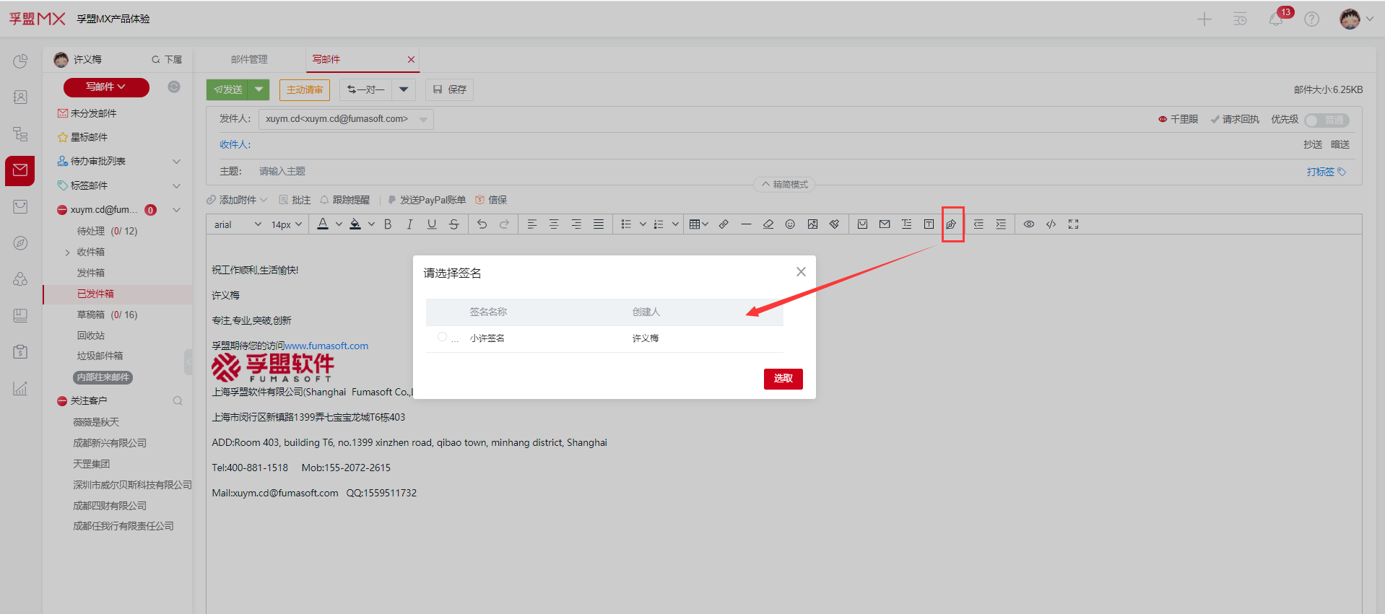Enable 请求回执 read receipt option
The width and height of the screenshot is (1385, 614).
pyautogui.click(x=1235, y=120)
